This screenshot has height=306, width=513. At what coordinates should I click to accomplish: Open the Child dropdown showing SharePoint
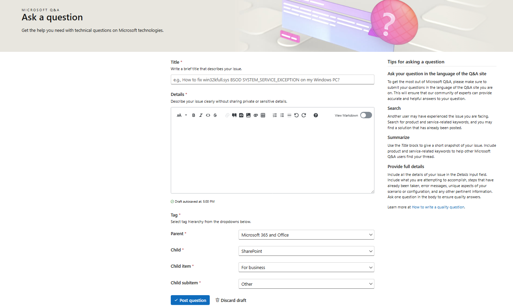click(306, 251)
